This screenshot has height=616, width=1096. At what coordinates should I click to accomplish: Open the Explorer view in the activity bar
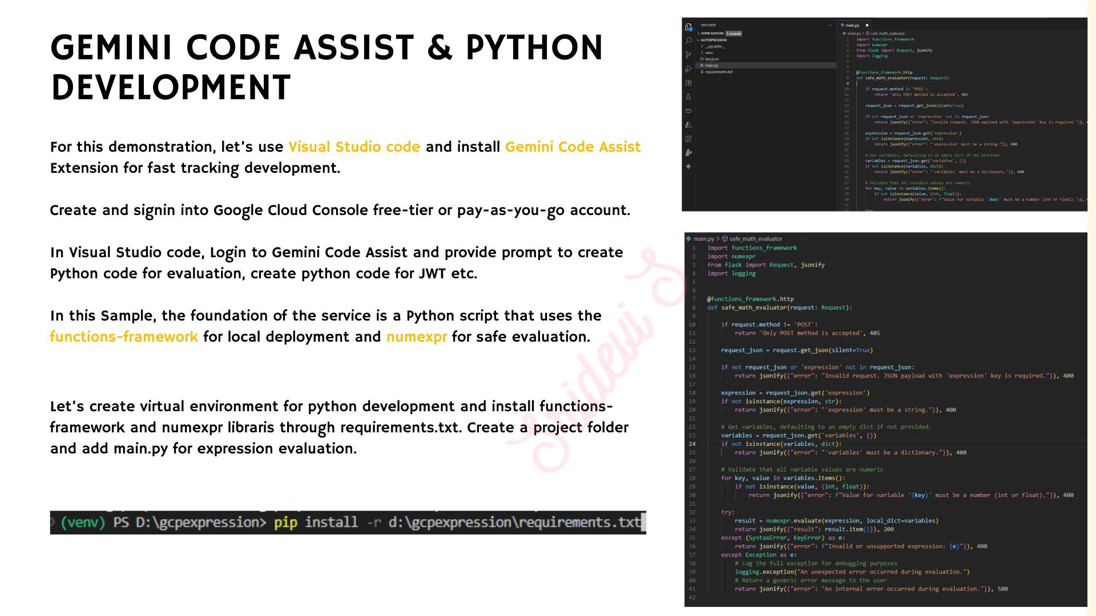[688, 27]
